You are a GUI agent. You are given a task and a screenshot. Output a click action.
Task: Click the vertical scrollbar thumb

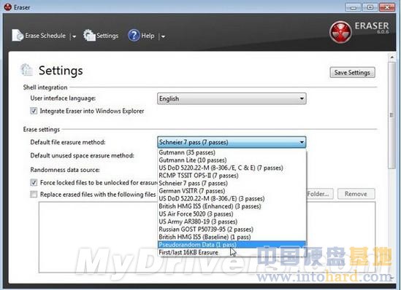click(x=392, y=115)
